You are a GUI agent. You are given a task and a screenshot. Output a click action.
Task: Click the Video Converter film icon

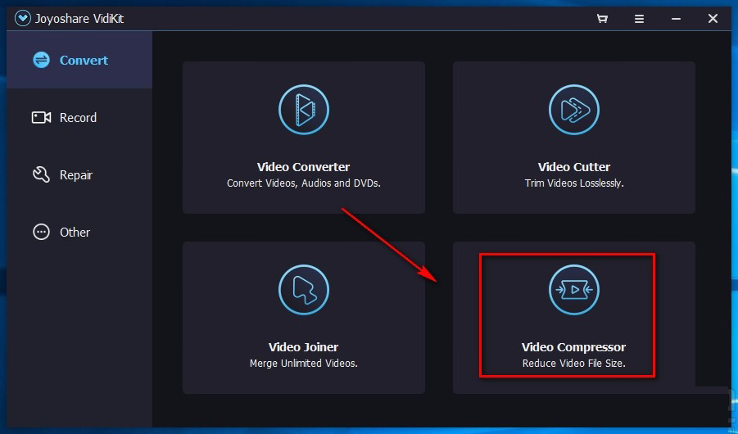tap(303, 109)
